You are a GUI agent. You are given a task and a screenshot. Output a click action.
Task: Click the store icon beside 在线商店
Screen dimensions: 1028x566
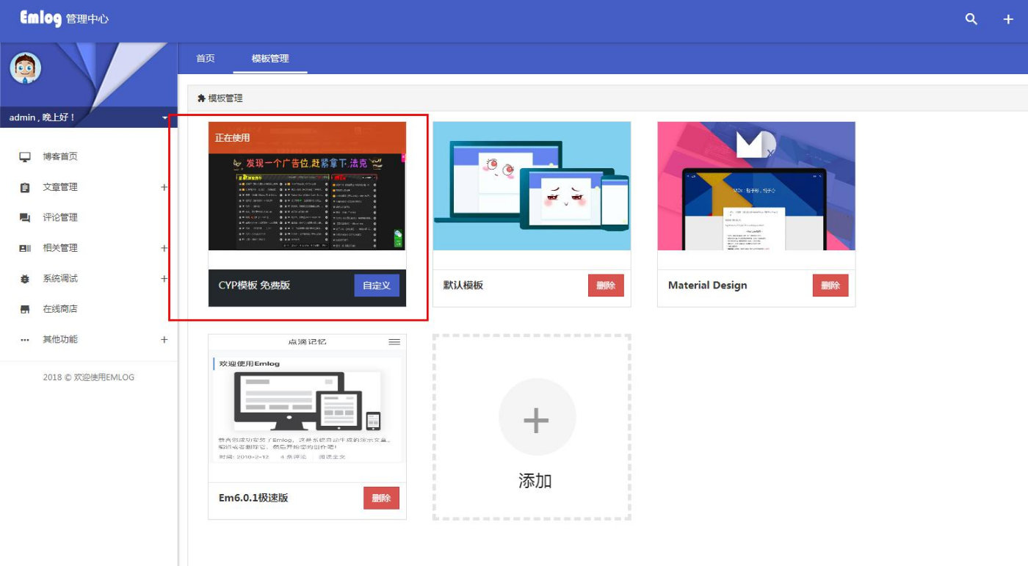(x=25, y=309)
